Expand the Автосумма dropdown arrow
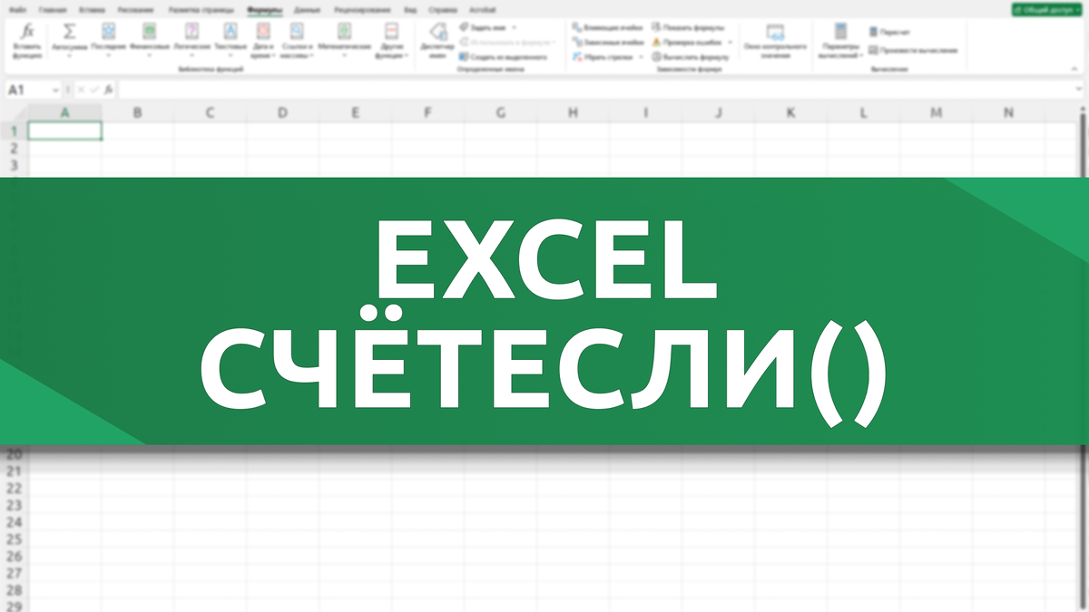1089x612 pixels. [69, 54]
